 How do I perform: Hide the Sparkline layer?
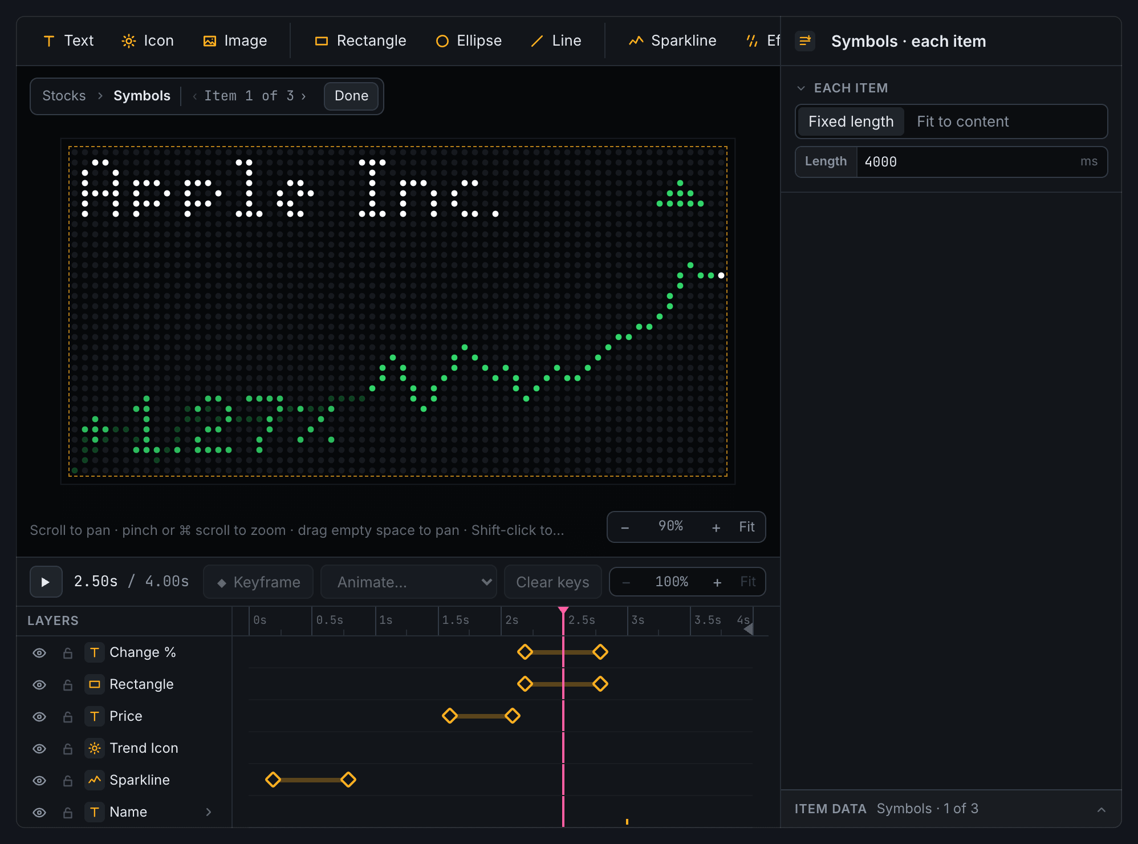39,781
